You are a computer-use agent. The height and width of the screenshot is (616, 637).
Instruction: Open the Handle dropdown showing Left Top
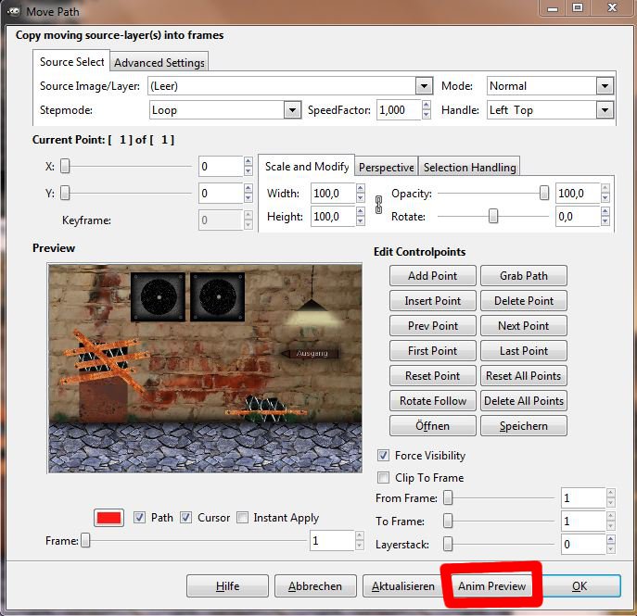pos(550,110)
